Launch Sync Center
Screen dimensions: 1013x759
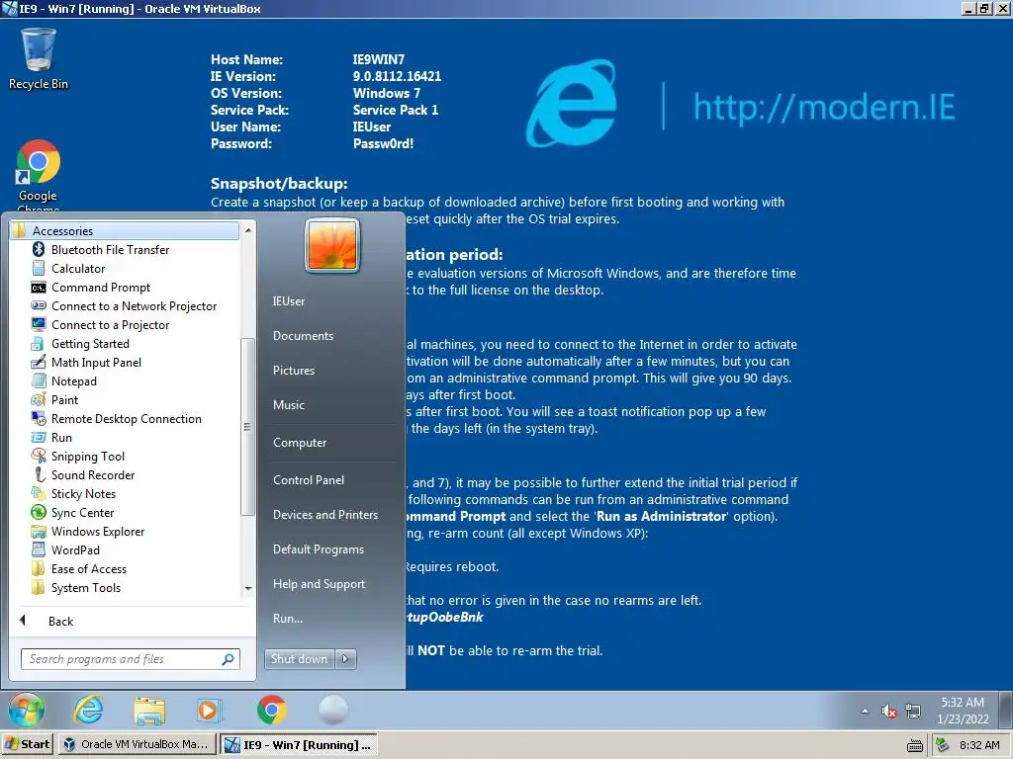[x=82, y=512]
